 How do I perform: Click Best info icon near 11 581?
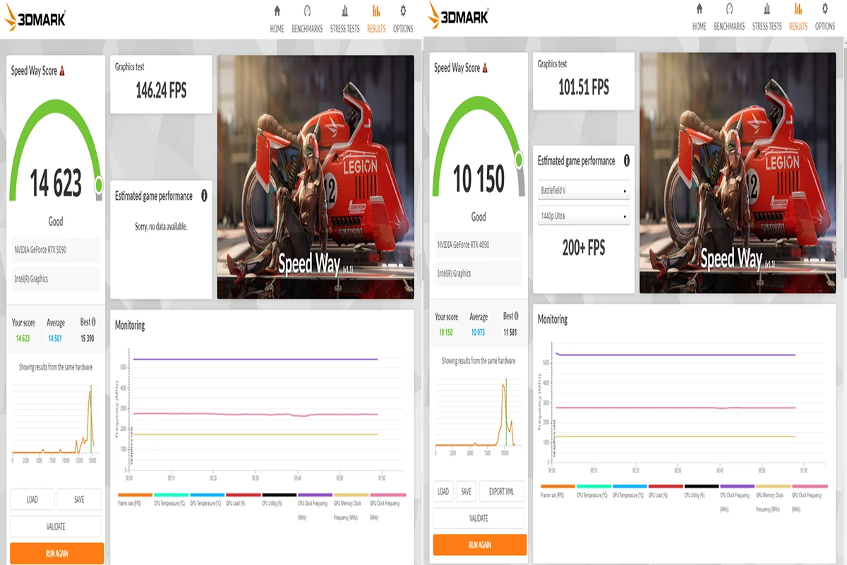pos(516,316)
